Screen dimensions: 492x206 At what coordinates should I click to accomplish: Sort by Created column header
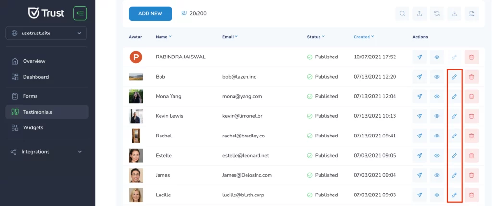(364, 37)
